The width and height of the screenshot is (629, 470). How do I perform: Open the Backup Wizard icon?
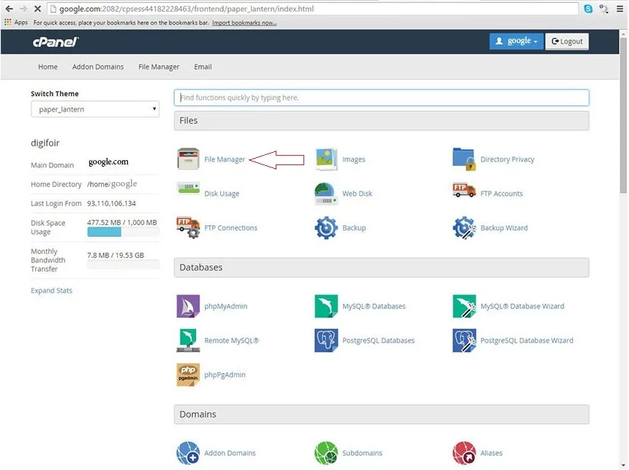(x=464, y=227)
